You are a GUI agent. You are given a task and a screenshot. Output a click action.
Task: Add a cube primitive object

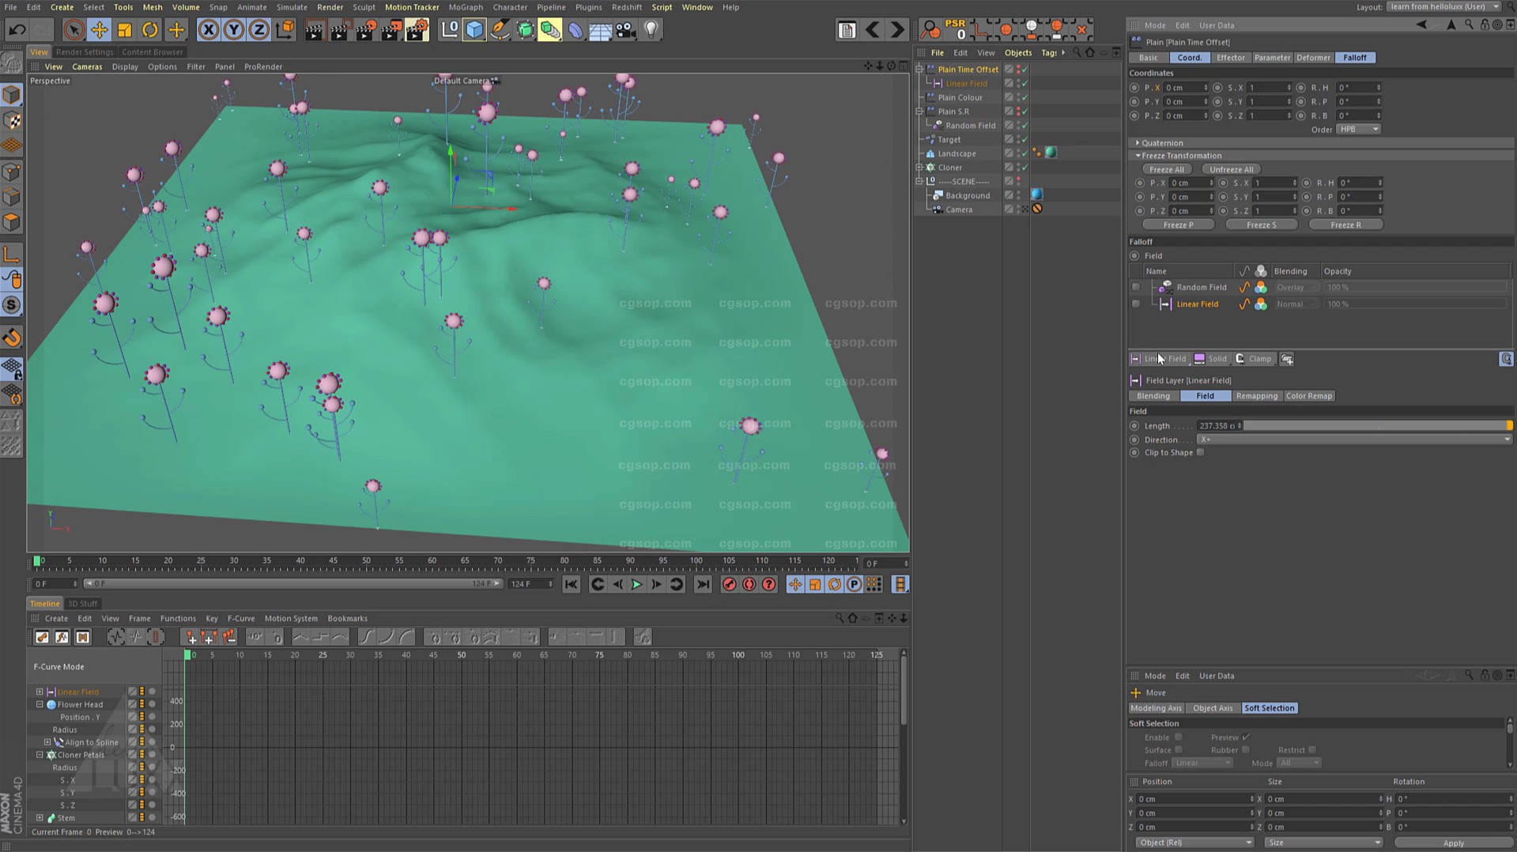point(474,30)
